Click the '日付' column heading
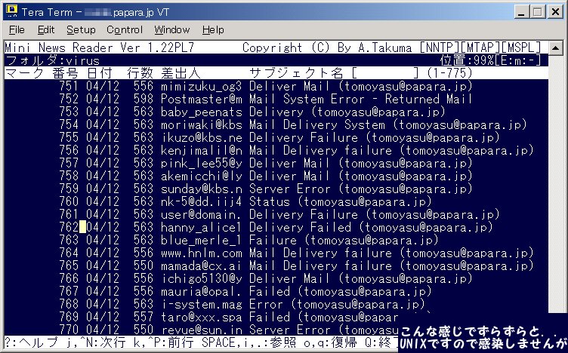 100,73
